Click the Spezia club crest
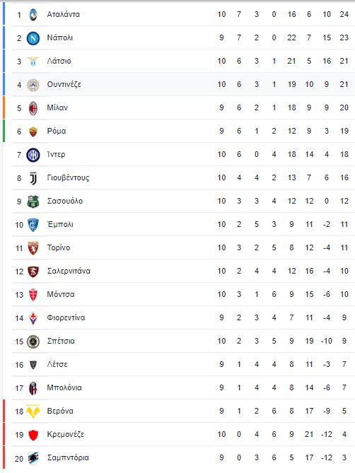 (33, 341)
